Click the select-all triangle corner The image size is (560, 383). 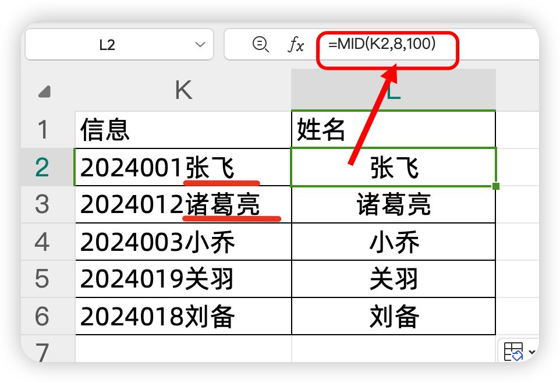44,91
